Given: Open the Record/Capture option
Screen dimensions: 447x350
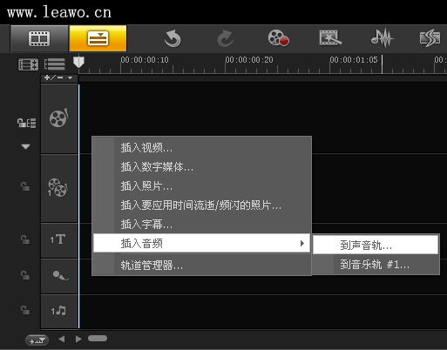Looking at the screenshot, I should [x=278, y=37].
